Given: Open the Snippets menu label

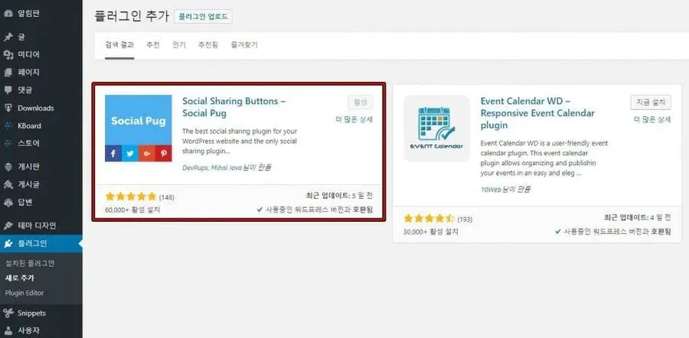Looking at the screenshot, I should (x=31, y=313).
